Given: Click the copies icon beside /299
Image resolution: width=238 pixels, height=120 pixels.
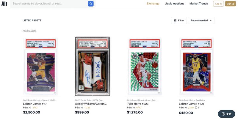Looking at the screenshot, I should [196, 108].
